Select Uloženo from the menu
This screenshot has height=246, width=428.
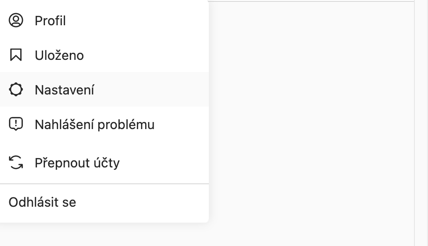tap(59, 56)
